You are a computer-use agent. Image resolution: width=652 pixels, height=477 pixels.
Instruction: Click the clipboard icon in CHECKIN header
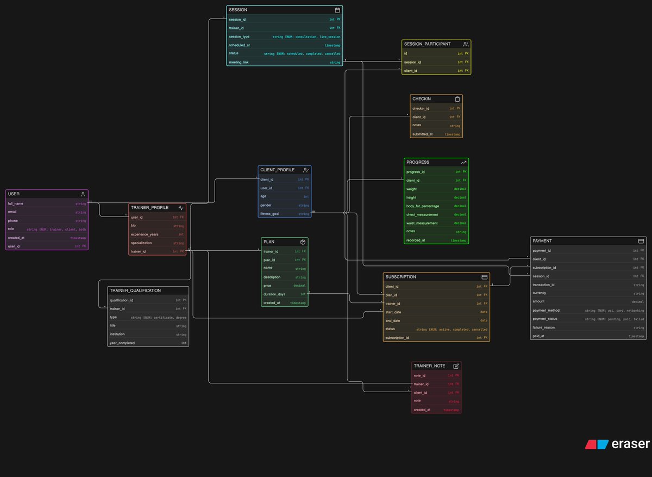point(457,99)
